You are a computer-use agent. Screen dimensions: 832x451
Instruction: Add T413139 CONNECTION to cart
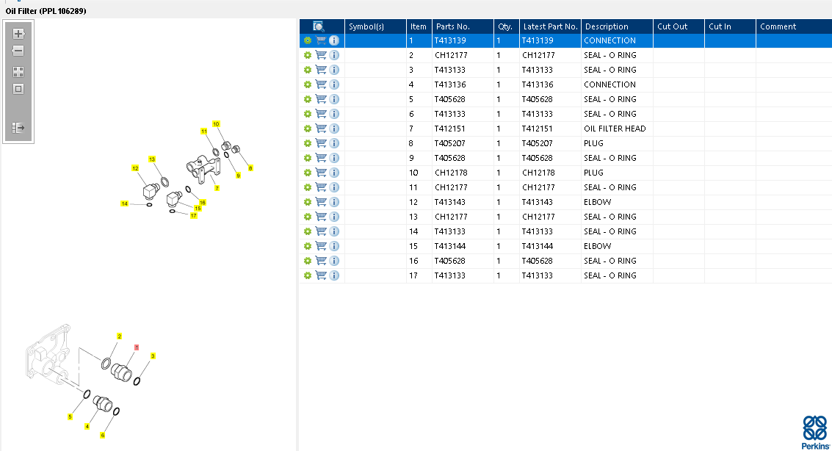[x=321, y=40]
